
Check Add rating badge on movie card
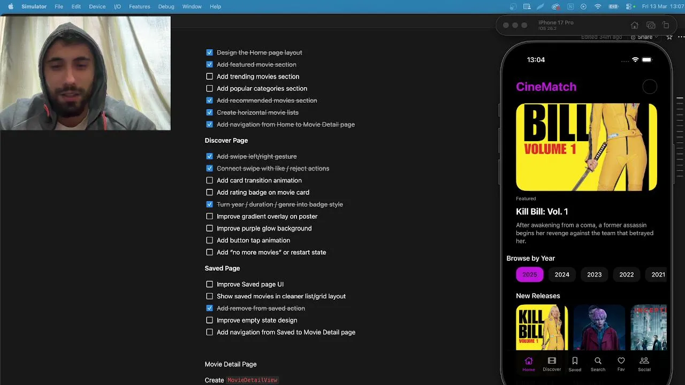209,192
